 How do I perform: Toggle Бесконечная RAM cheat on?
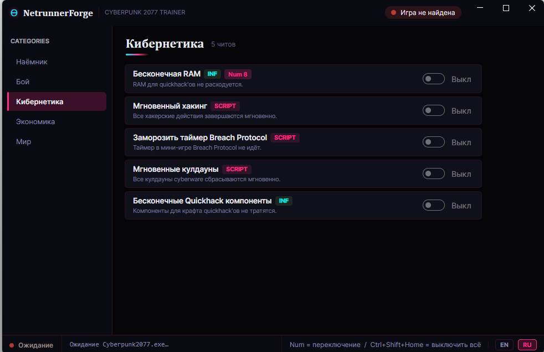pos(433,79)
